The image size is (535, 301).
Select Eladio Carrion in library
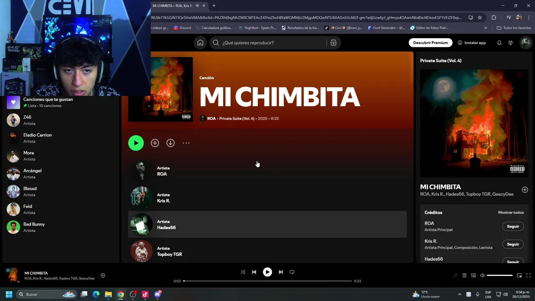pos(61,138)
